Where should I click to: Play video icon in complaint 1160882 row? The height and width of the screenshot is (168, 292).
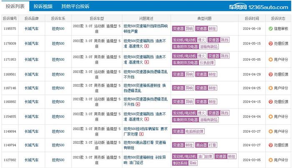[138, 104]
